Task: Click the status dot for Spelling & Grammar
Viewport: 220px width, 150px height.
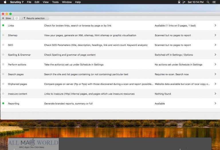Action: pos(3,54)
